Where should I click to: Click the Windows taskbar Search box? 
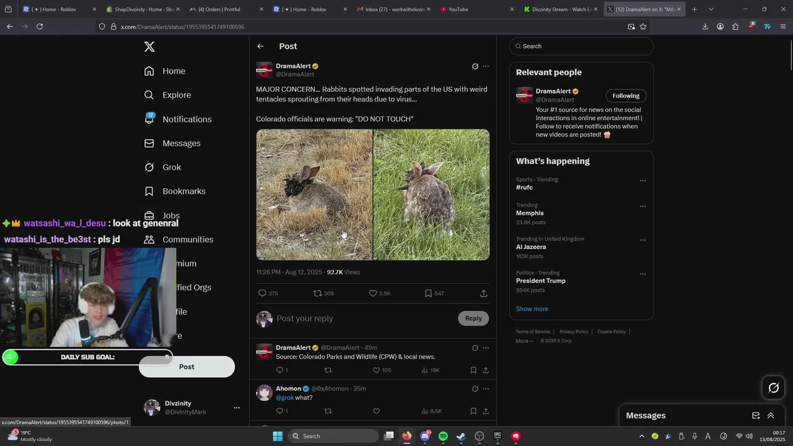(x=334, y=436)
